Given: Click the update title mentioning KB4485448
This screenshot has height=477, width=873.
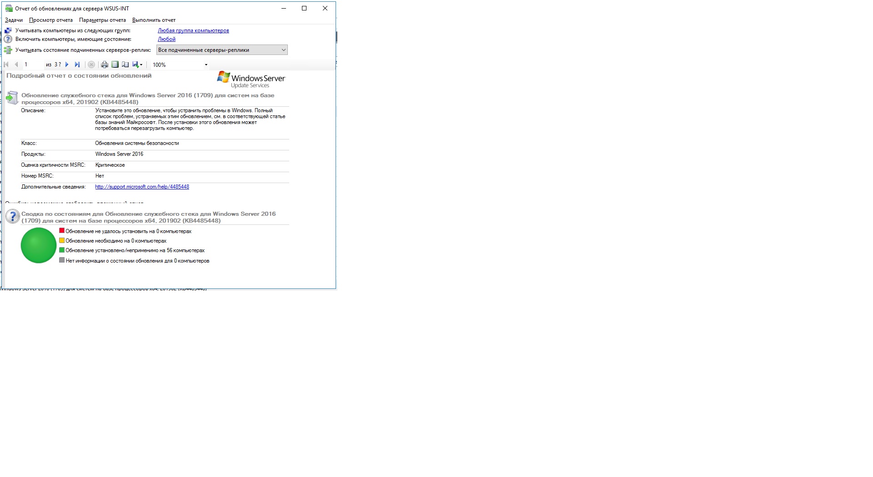Looking at the screenshot, I should [x=148, y=99].
